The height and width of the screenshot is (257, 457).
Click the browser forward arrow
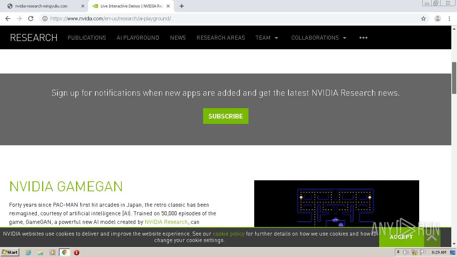[x=19, y=19]
